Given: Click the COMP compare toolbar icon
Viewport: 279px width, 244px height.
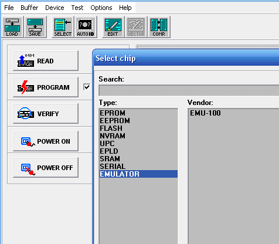Looking at the screenshot, I should [159, 27].
